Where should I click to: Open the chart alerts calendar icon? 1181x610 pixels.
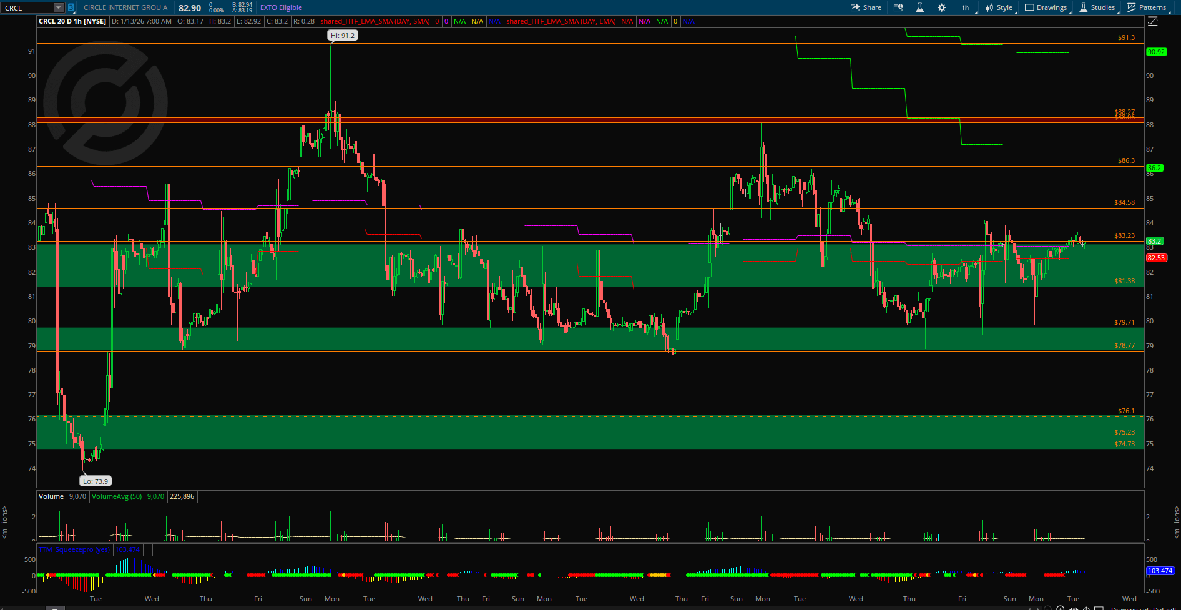coord(898,7)
